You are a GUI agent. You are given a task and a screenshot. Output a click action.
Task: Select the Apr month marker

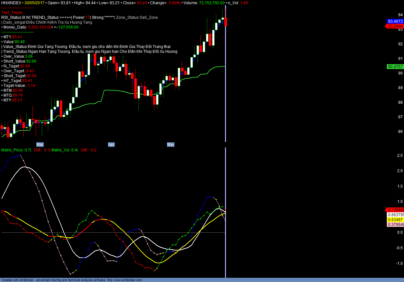coord(111,144)
